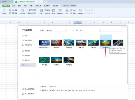135x100 pixels.
Task: Click the new folder icon in dialog
Action: point(77,30)
